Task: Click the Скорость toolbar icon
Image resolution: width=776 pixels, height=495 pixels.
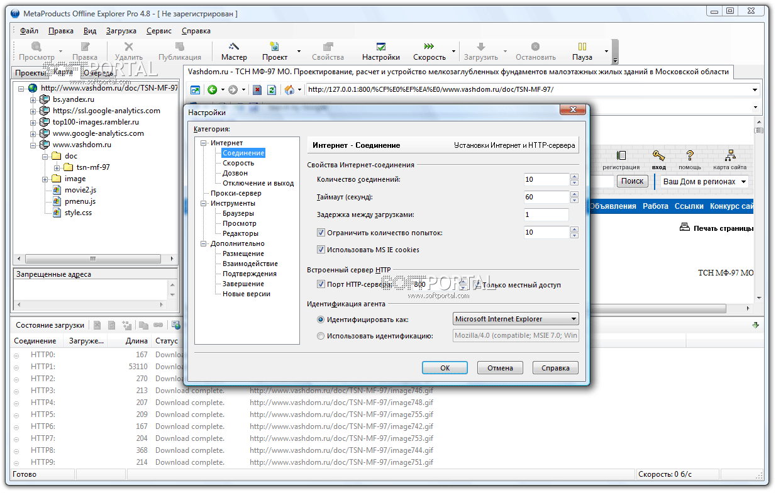Action: click(x=429, y=47)
